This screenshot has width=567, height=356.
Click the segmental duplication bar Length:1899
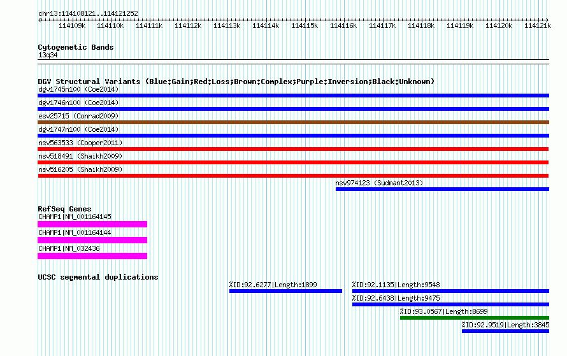pyautogui.click(x=285, y=291)
